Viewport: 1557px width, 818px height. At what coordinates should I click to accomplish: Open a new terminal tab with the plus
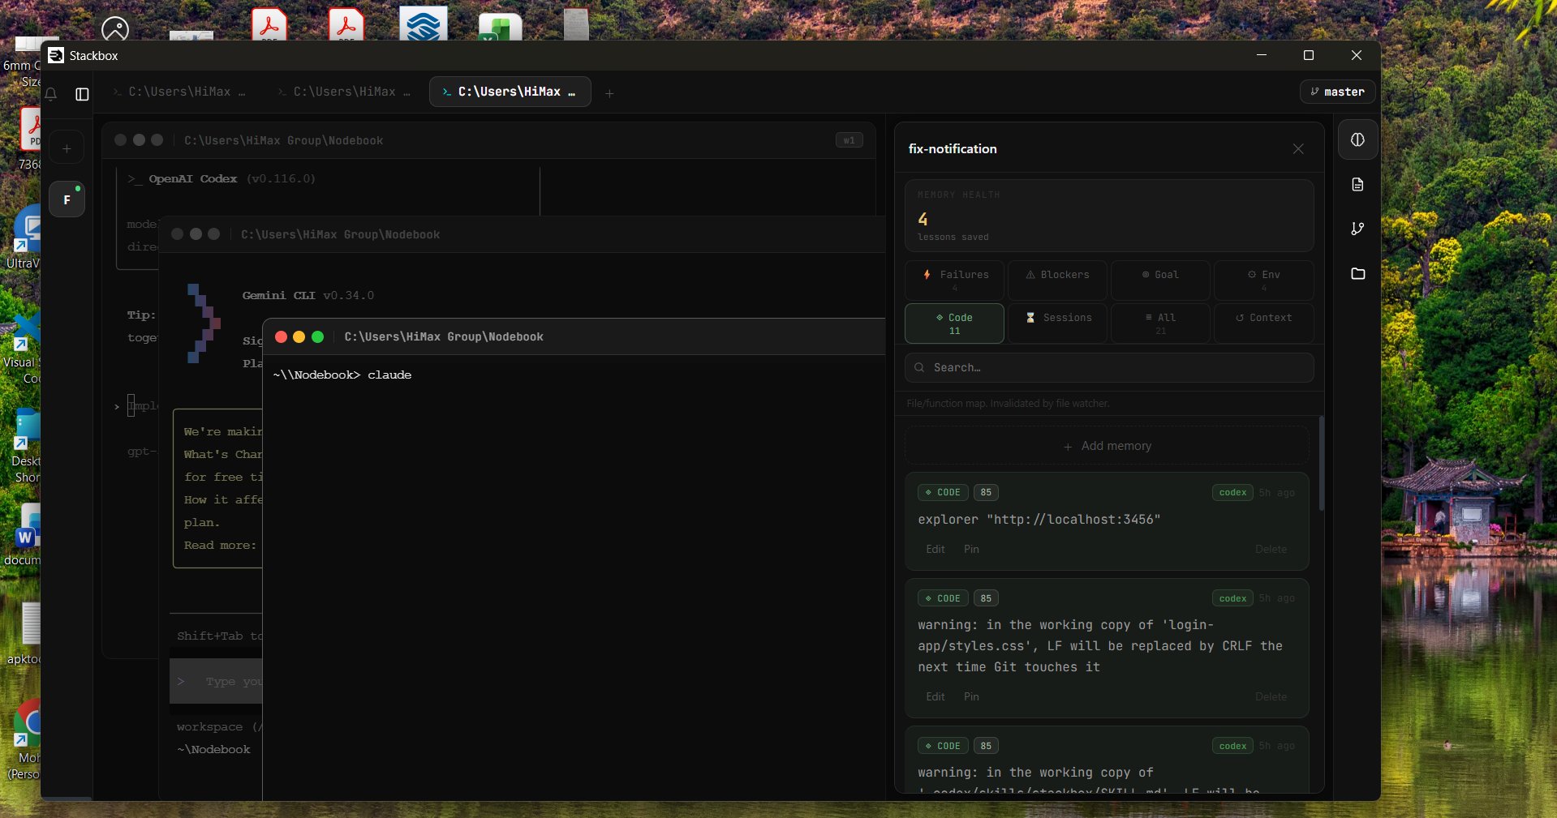[x=609, y=93]
